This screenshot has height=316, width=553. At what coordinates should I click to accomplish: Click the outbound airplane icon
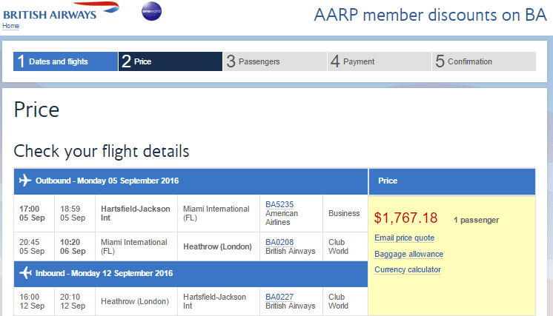click(25, 180)
